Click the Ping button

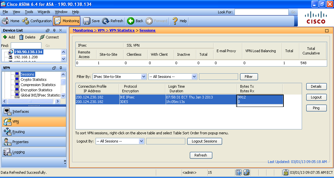[316, 108]
